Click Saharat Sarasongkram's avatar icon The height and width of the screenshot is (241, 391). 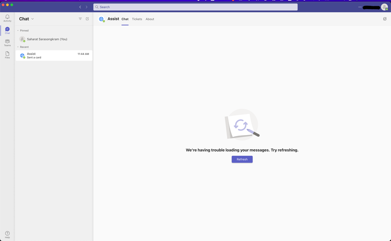[x=22, y=39]
